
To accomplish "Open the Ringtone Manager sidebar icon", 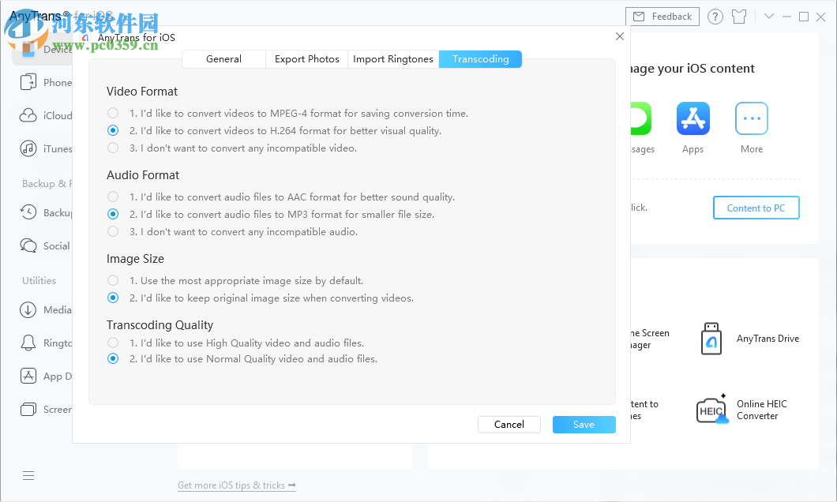I will [x=28, y=343].
